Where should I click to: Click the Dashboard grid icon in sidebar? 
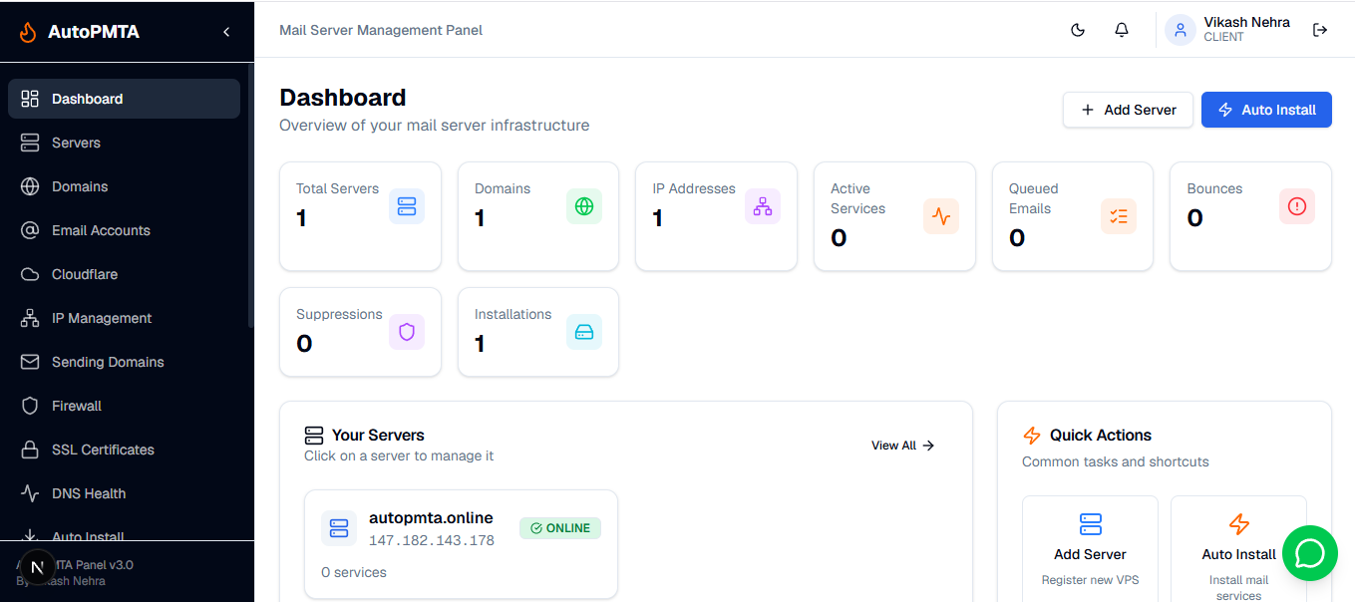30,99
